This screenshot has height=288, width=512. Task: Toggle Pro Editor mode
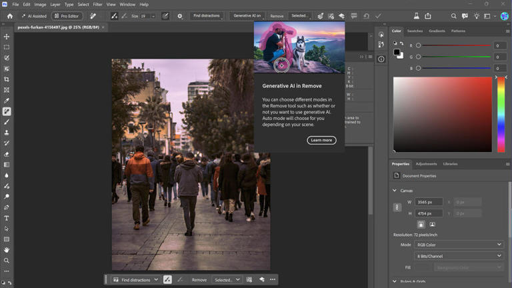67,16
